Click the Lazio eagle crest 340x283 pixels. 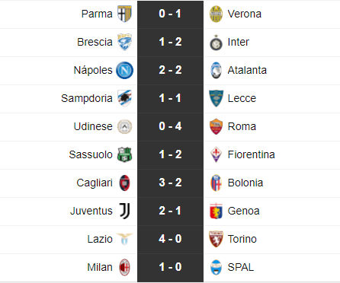[x=124, y=239]
